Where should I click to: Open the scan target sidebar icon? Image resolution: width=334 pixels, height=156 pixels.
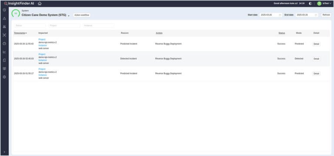4,35
